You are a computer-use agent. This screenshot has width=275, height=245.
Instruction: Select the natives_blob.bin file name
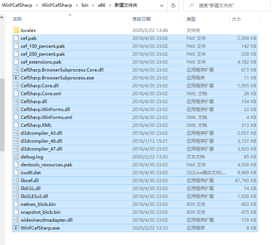click(38, 204)
